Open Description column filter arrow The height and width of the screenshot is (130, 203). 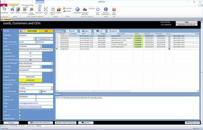132,34
